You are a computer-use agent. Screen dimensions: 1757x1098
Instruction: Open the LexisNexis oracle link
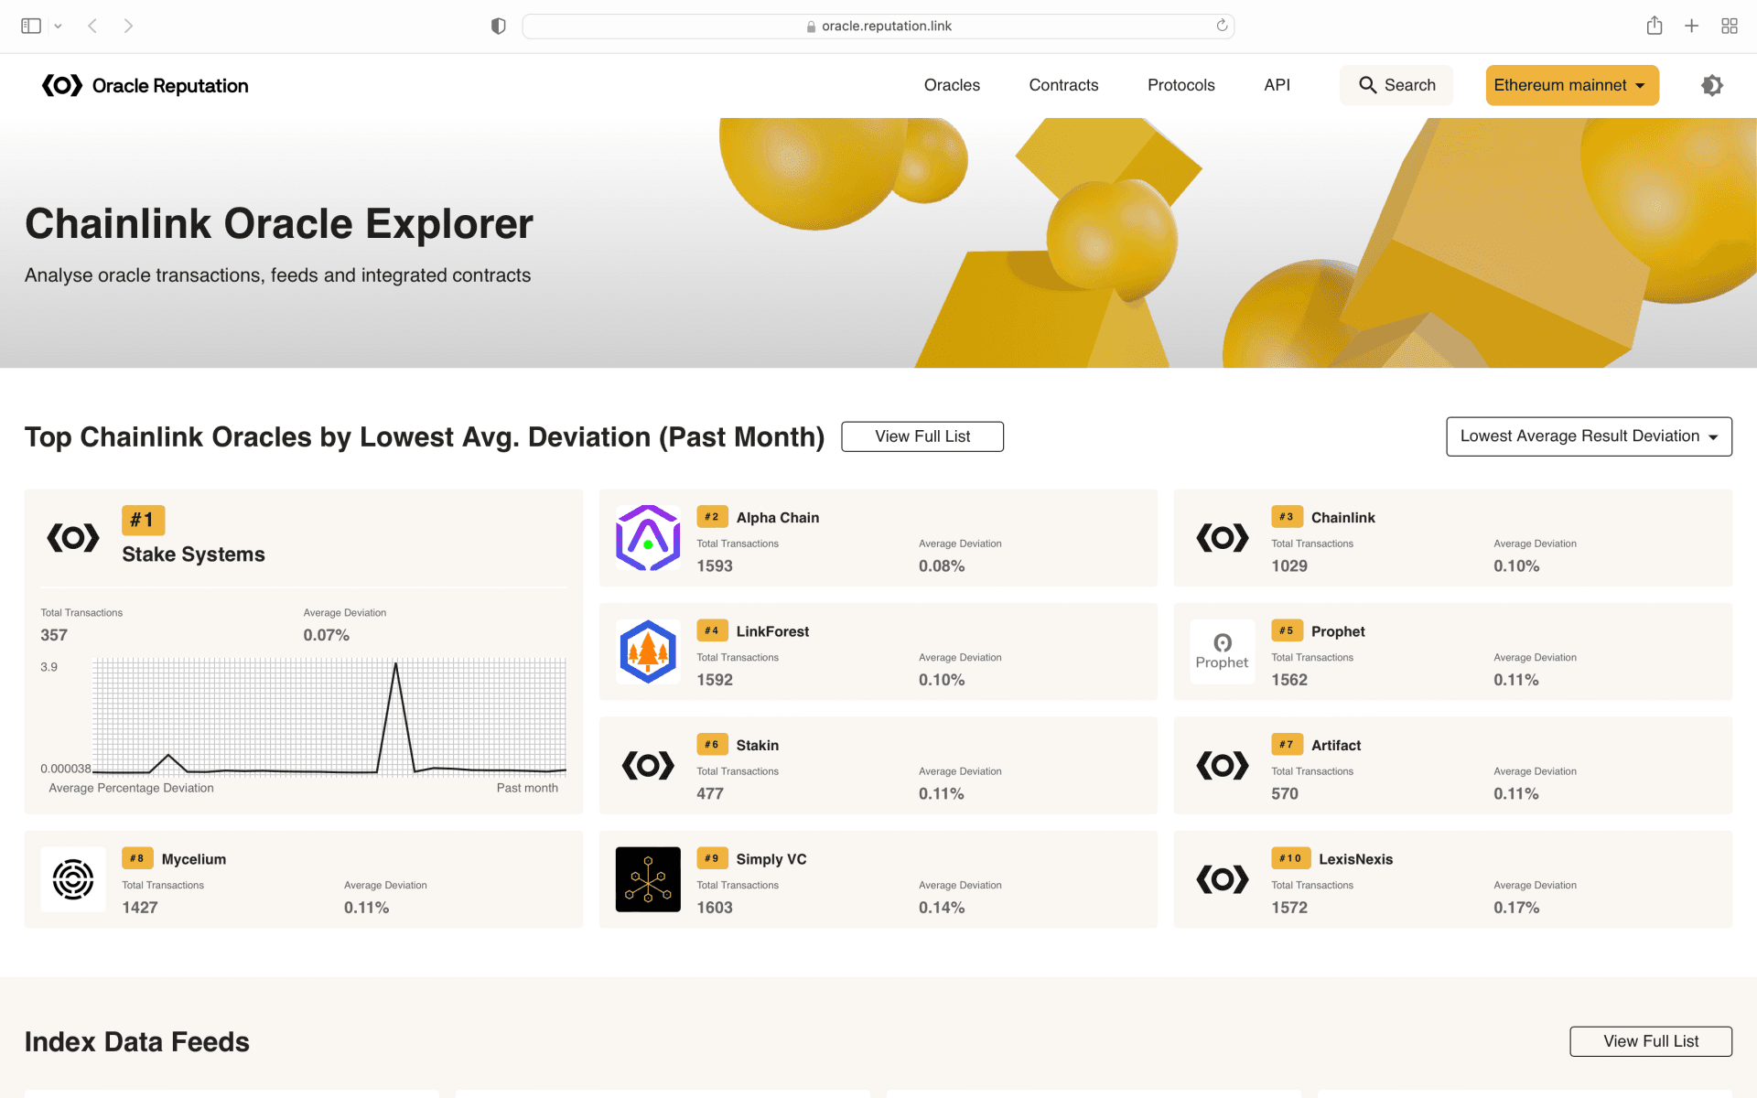(x=1355, y=859)
